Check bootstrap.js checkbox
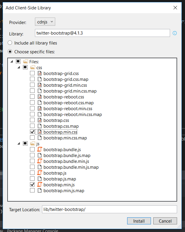 tap(32, 173)
